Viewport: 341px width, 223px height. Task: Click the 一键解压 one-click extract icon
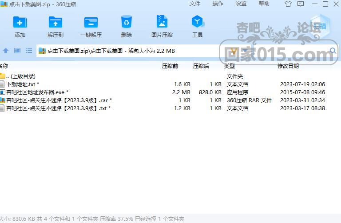point(91,22)
